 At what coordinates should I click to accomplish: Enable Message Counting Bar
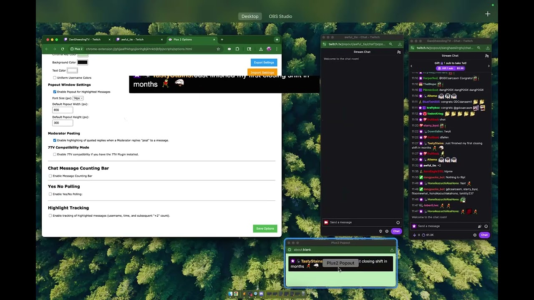(50, 176)
